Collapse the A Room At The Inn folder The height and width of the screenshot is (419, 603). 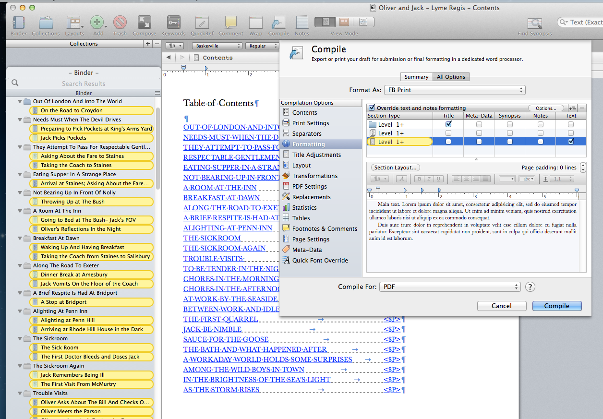20,211
